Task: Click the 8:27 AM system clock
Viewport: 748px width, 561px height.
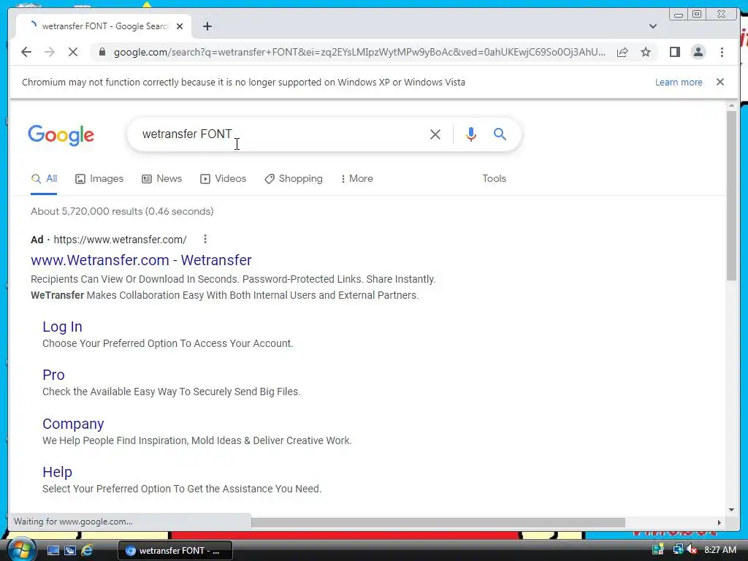Action: click(x=720, y=550)
